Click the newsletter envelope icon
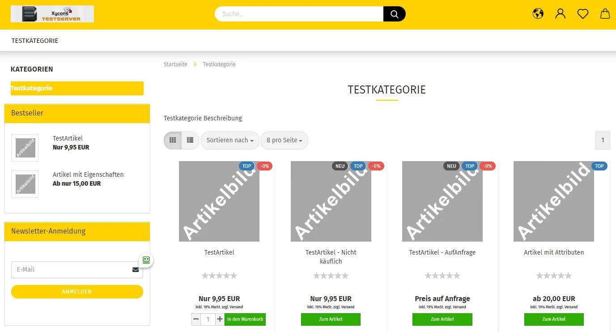 [x=136, y=270]
